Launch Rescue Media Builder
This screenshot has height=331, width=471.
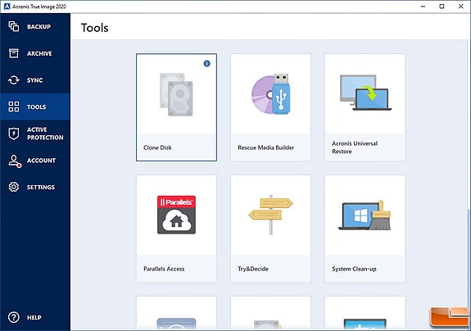tap(270, 107)
